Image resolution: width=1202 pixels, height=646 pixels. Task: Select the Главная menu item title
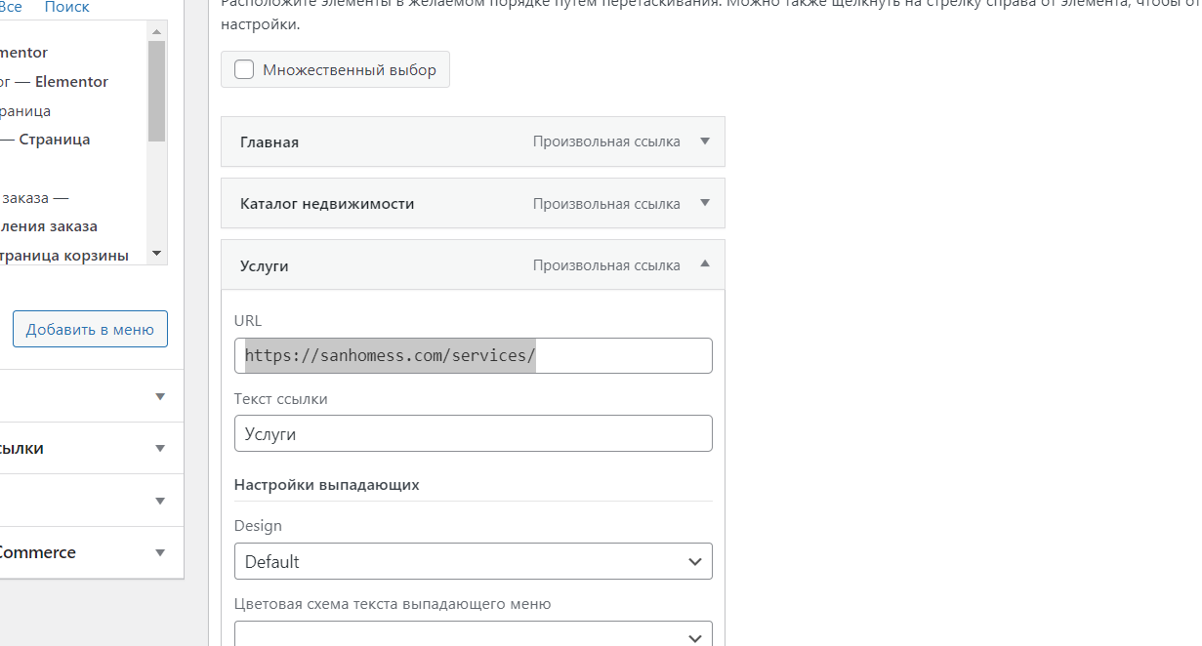(269, 142)
